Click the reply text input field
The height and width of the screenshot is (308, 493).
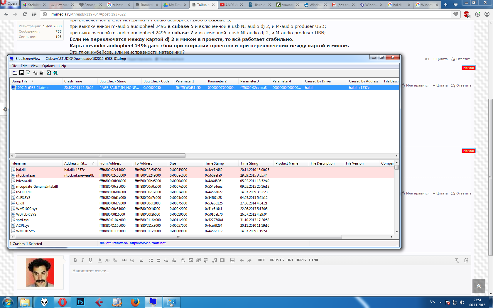click(270, 280)
